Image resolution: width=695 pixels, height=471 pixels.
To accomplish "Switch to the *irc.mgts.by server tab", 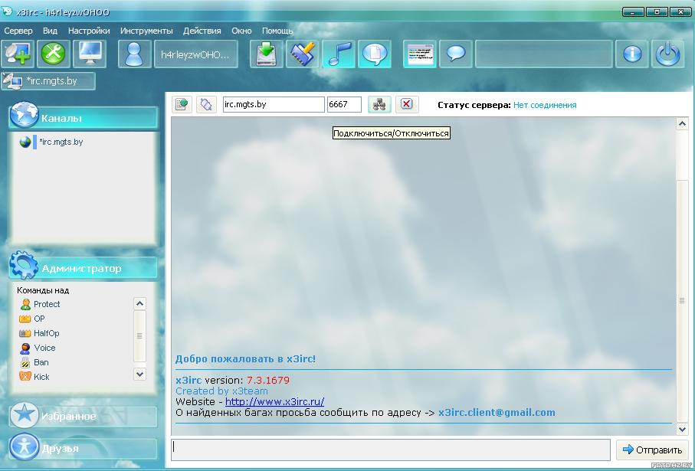I will [x=48, y=81].
